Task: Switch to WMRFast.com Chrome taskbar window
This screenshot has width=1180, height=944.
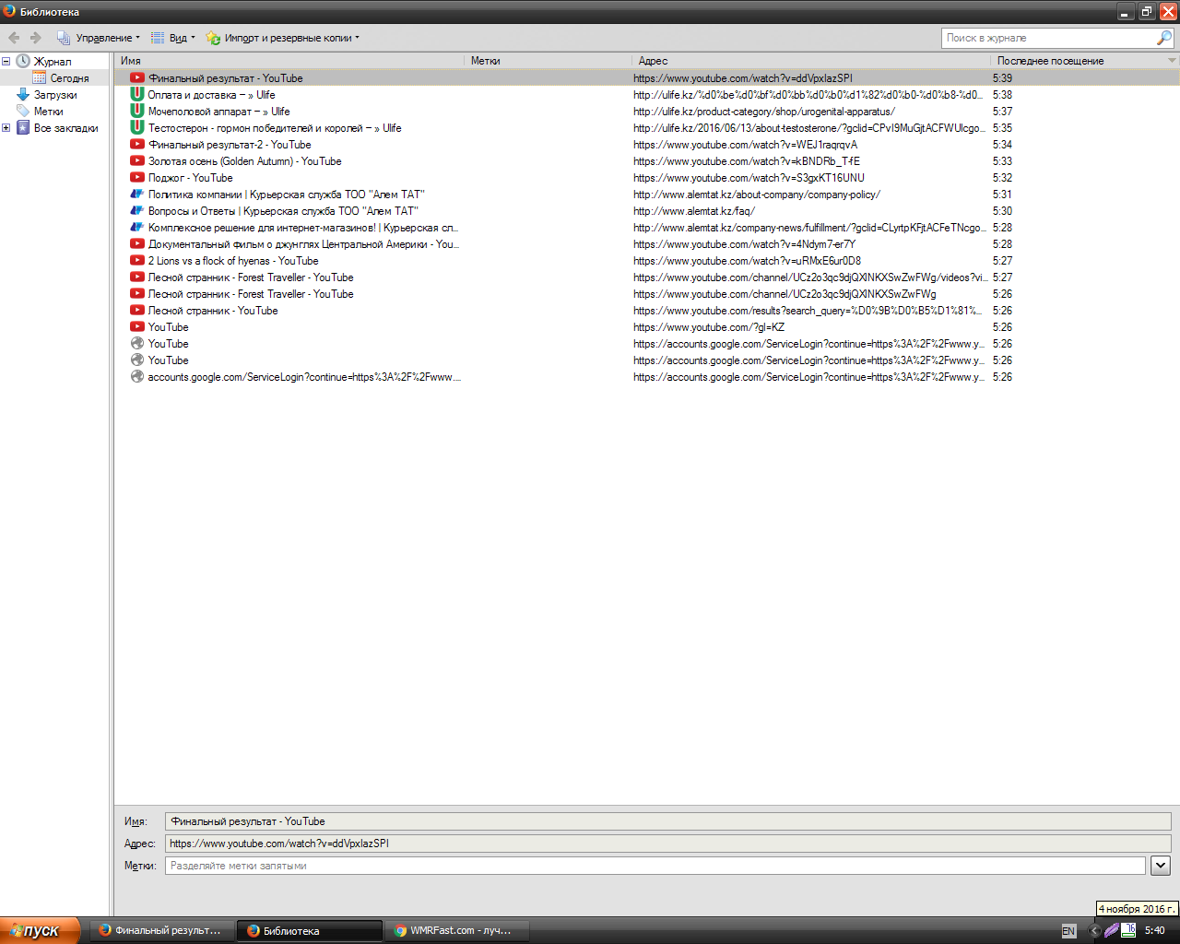Action: tap(457, 931)
